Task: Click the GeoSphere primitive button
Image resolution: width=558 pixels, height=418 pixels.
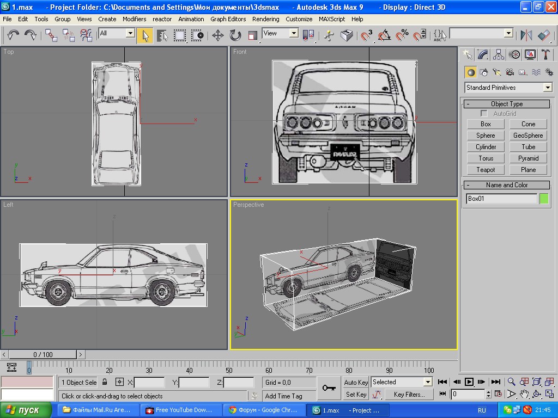Action: tap(528, 136)
